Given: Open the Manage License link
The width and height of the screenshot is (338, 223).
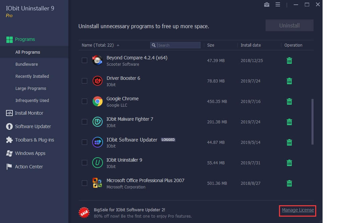Looking at the screenshot, I should coord(298,210).
